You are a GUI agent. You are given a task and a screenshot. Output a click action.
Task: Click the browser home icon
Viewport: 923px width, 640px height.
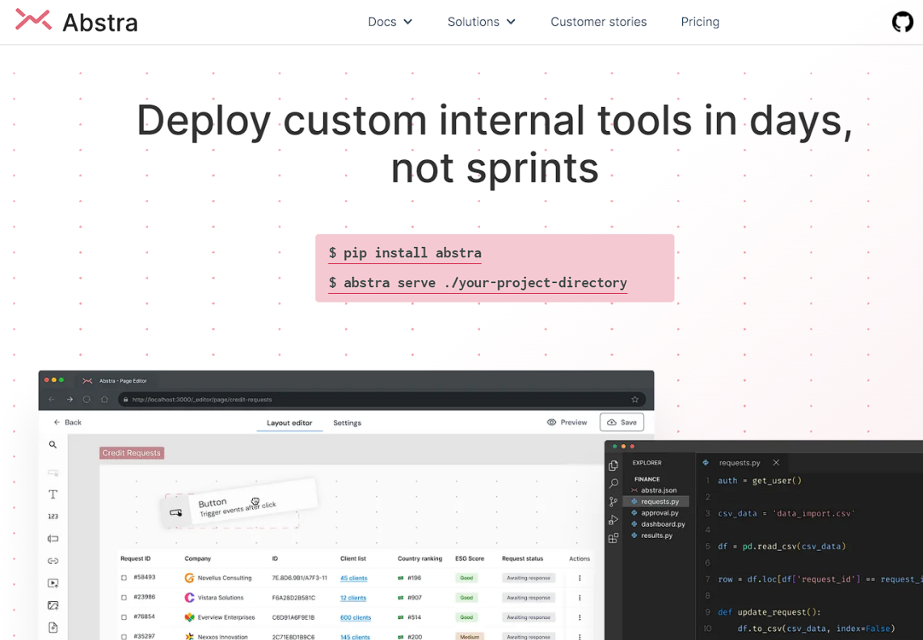coord(104,399)
